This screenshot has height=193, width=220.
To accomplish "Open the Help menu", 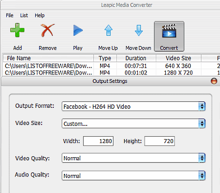I will (x=40, y=15).
